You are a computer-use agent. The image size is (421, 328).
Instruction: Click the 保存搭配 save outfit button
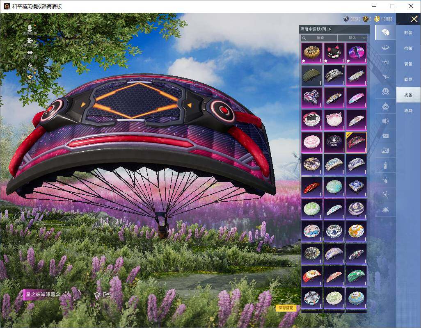coord(286,307)
